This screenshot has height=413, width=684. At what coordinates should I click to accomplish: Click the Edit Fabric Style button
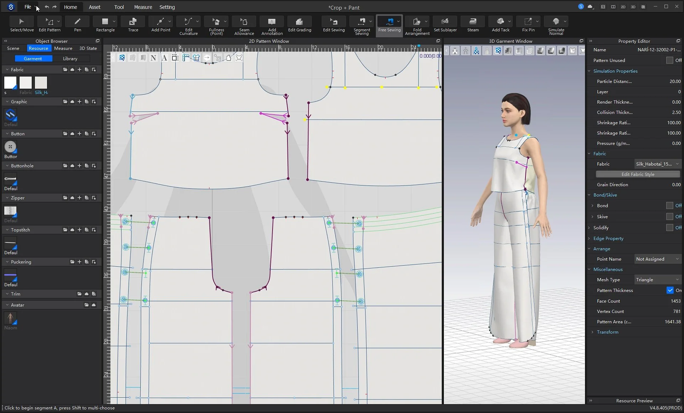pos(637,174)
